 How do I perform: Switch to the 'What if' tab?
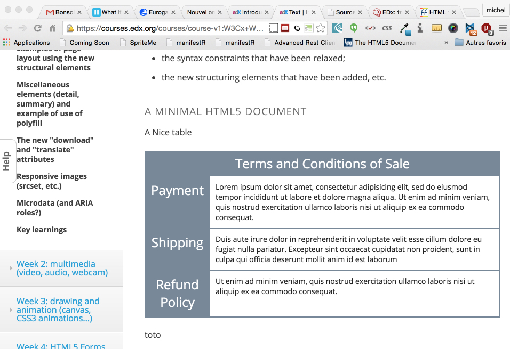(x=107, y=12)
